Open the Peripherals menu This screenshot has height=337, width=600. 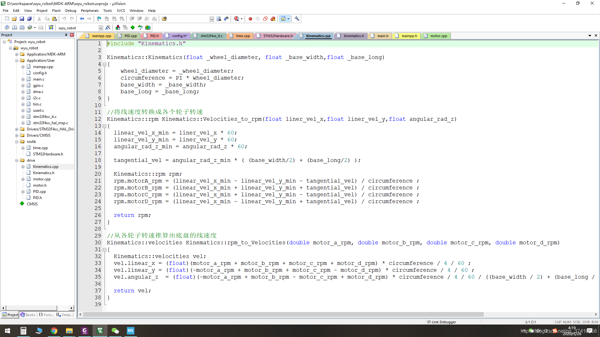89,11
